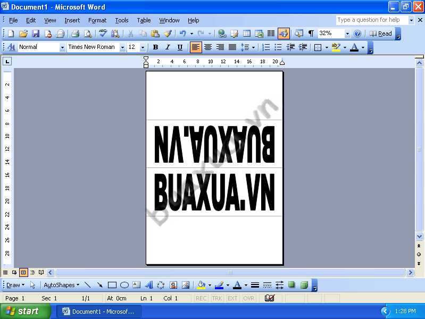Insert an Excel worksheet

click(x=259, y=33)
